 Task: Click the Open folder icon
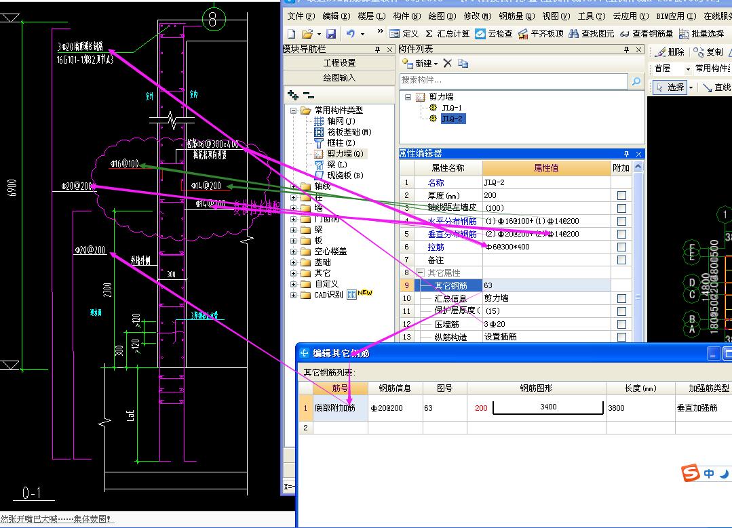point(307,34)
